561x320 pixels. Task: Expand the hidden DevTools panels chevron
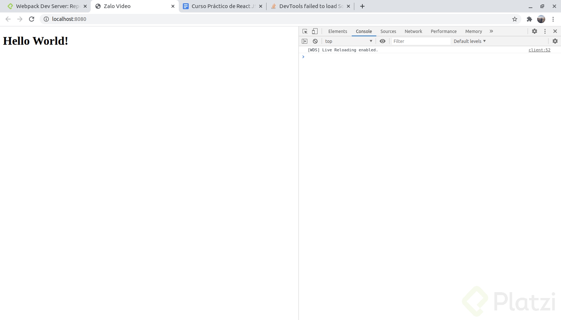coord(491,31)
